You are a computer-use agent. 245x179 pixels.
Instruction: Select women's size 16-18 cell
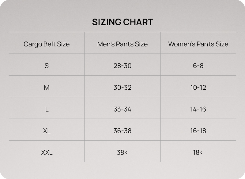(x=198, y=131)
